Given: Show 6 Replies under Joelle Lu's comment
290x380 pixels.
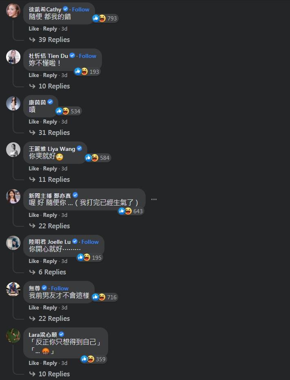Looking at the screenshot, I should click(48, 272).
